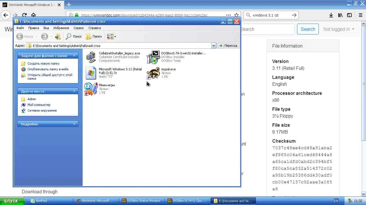This screenshot has height=205, width=366.
Task: Expand the Подробно panel
Action: pyautogui.click(x=74, y=124)
